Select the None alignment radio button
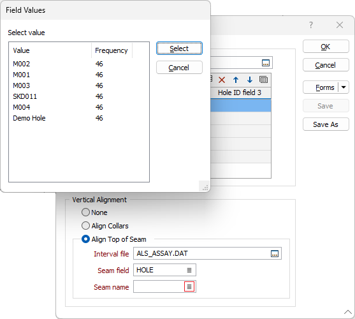 [85, 212]
